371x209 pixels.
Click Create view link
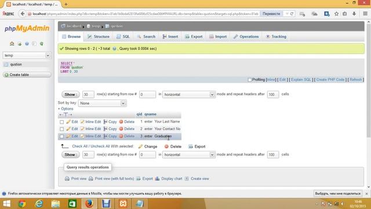pyautogui.click(x=197, y=179)
